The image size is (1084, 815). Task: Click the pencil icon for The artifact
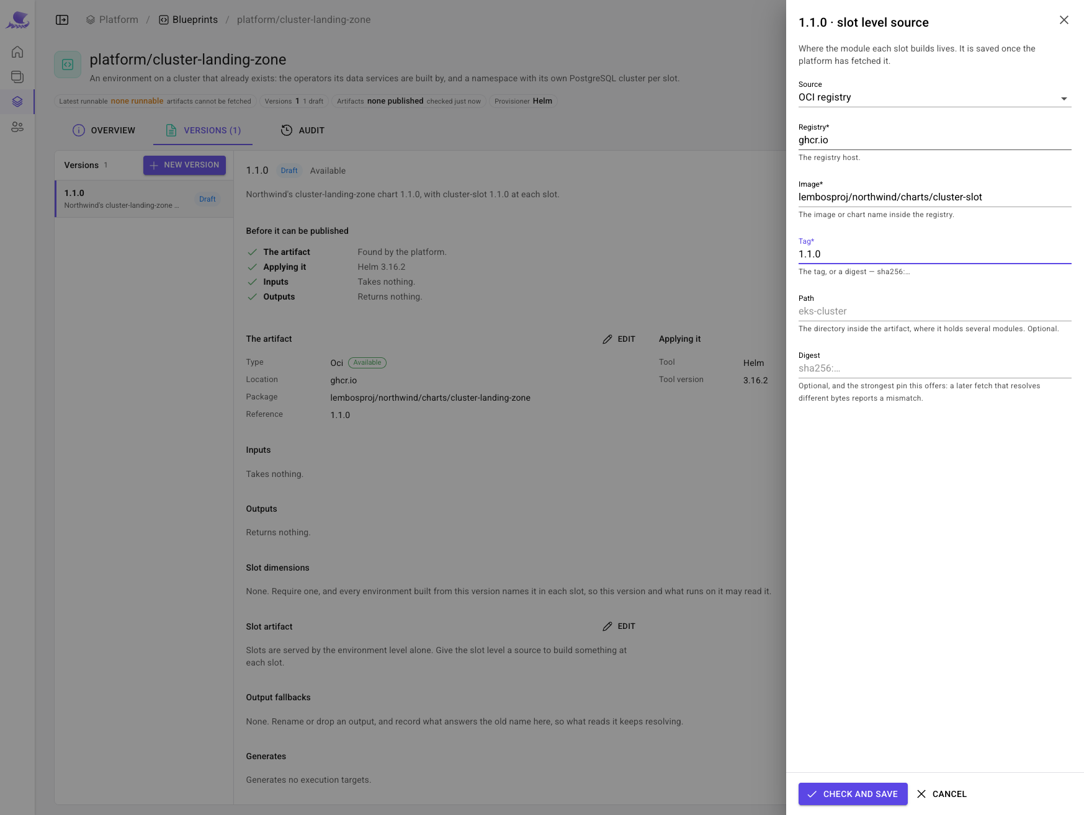click(x=607, y=339)
